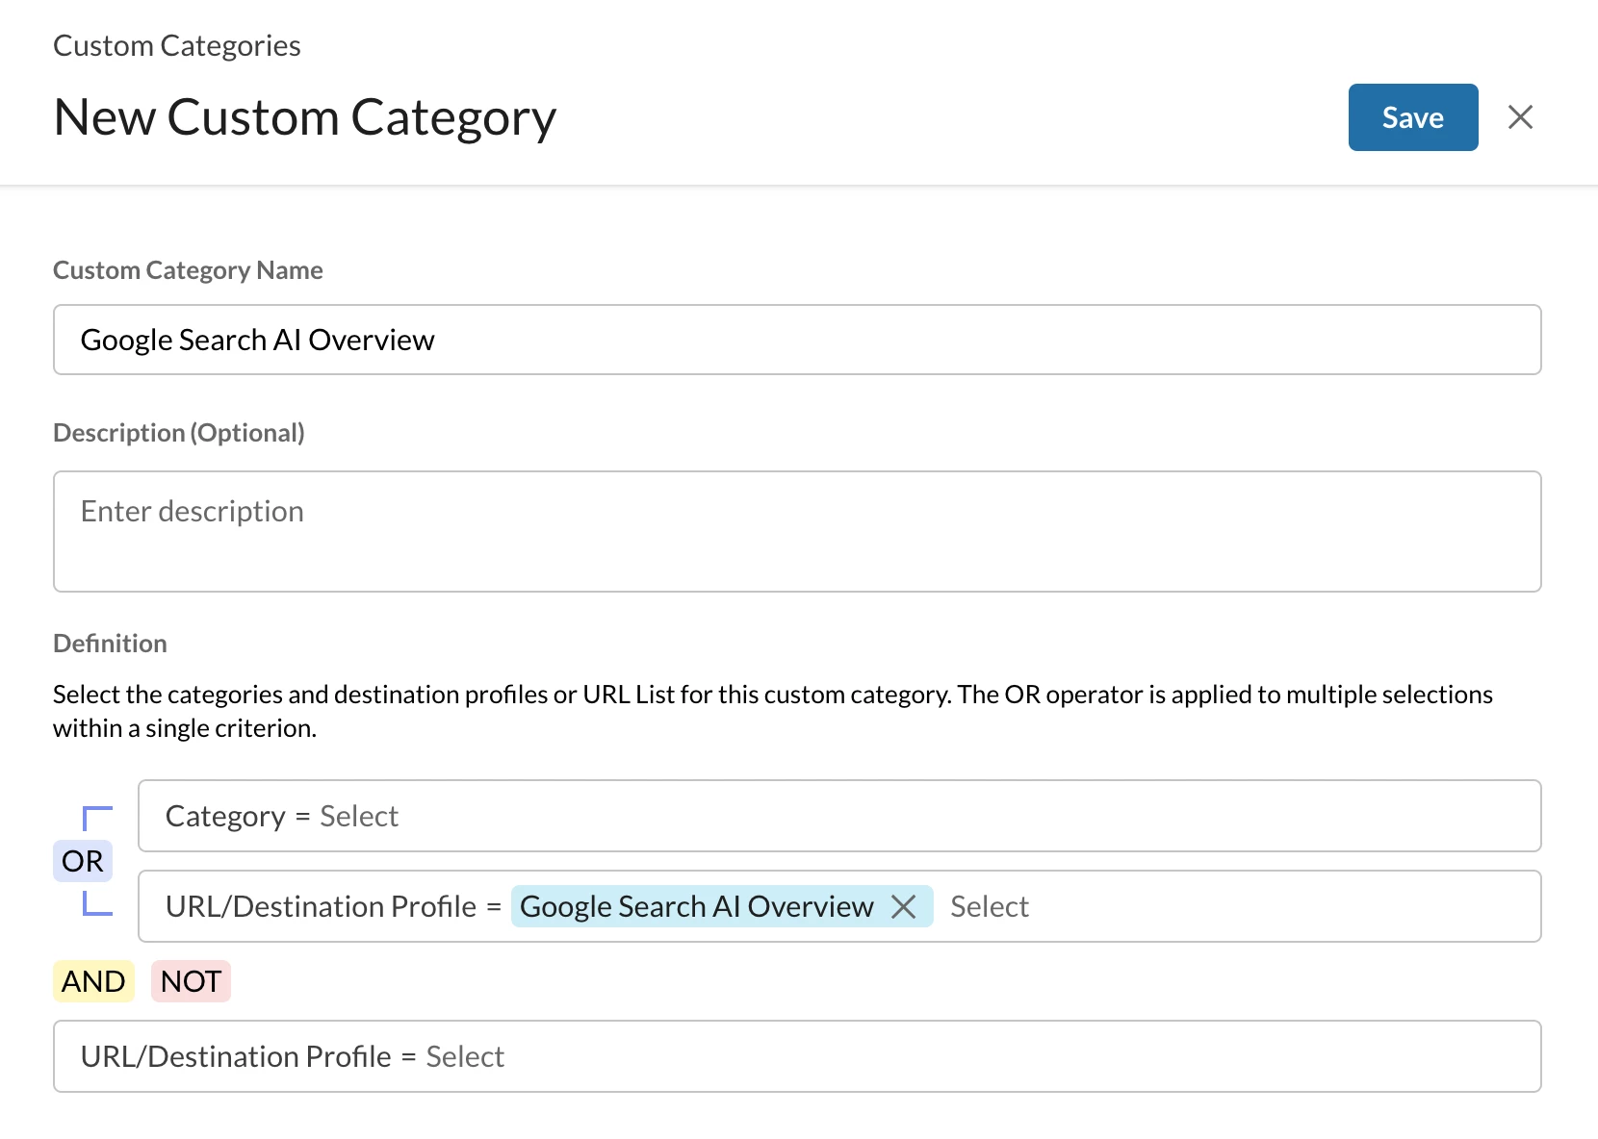Save the new custom category
The width and height of the screenshot is (1598, 1139).
pos(1412,117)
